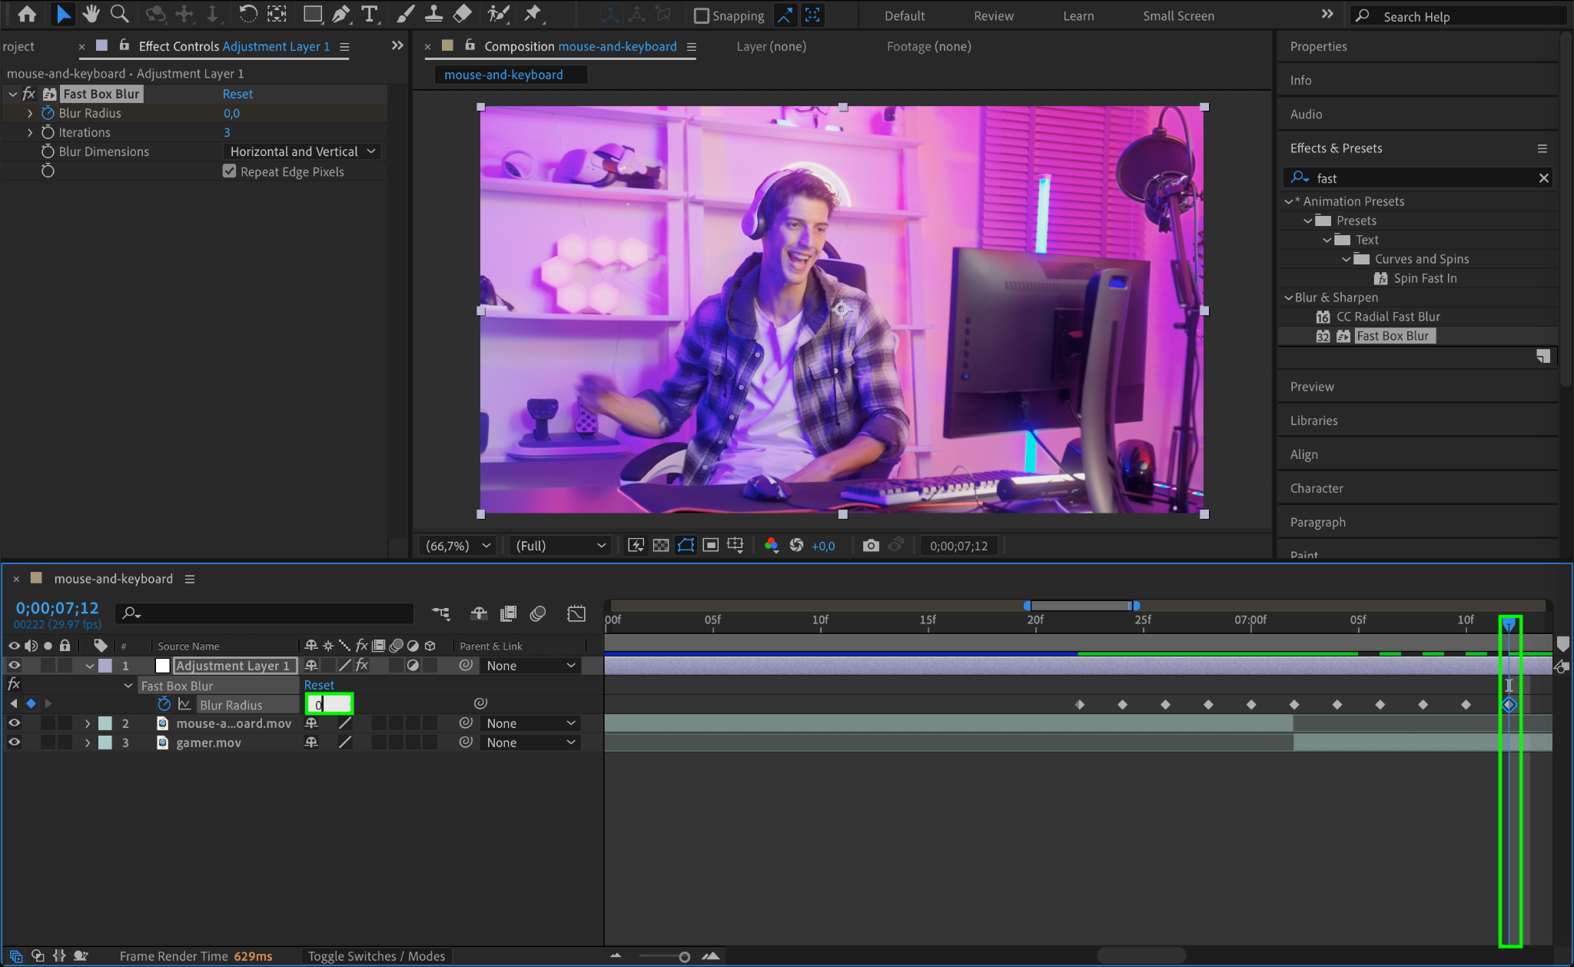Open the Character panel
Viewport: 1574px width, 967px height.
(x=1317, y=488)
